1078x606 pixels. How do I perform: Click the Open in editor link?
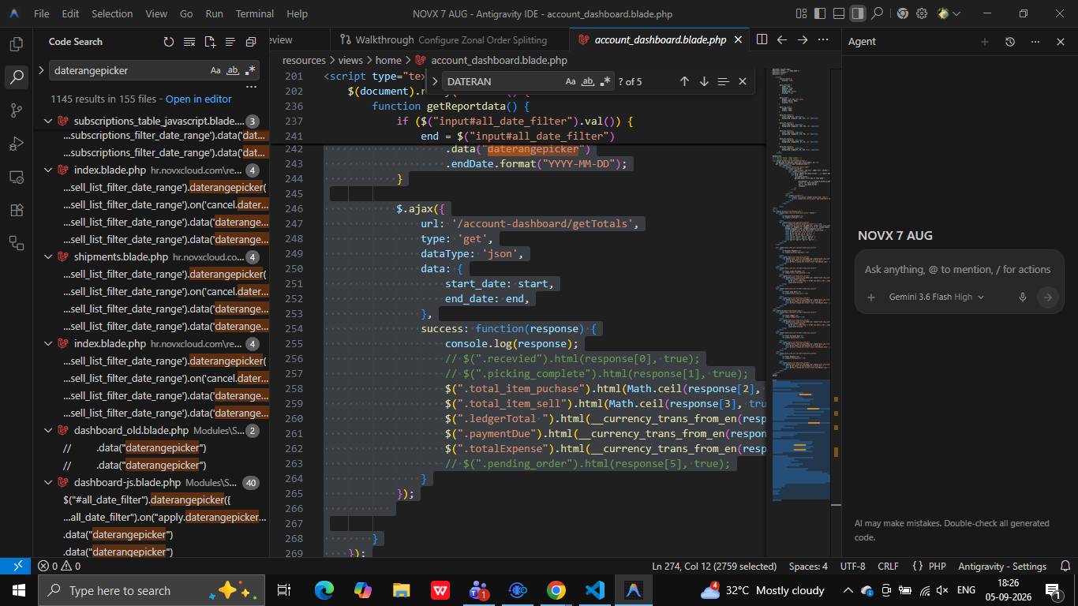click(199, 99)
